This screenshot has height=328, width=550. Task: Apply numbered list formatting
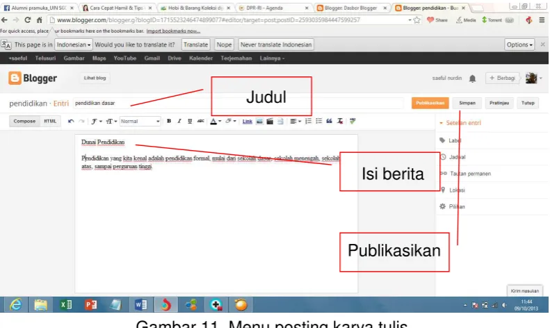point(308,121)
